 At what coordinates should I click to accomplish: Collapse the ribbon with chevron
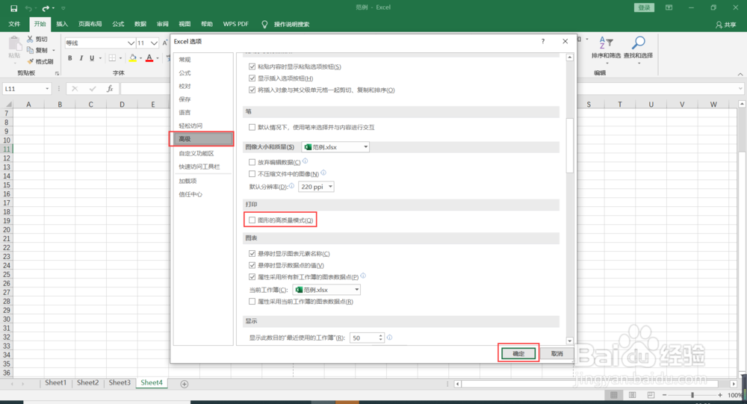pos(740,74)
